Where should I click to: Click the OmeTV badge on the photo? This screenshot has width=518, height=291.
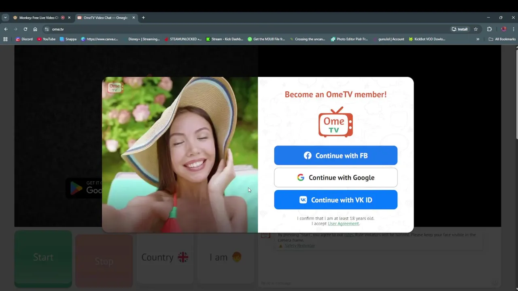point(115,87)
